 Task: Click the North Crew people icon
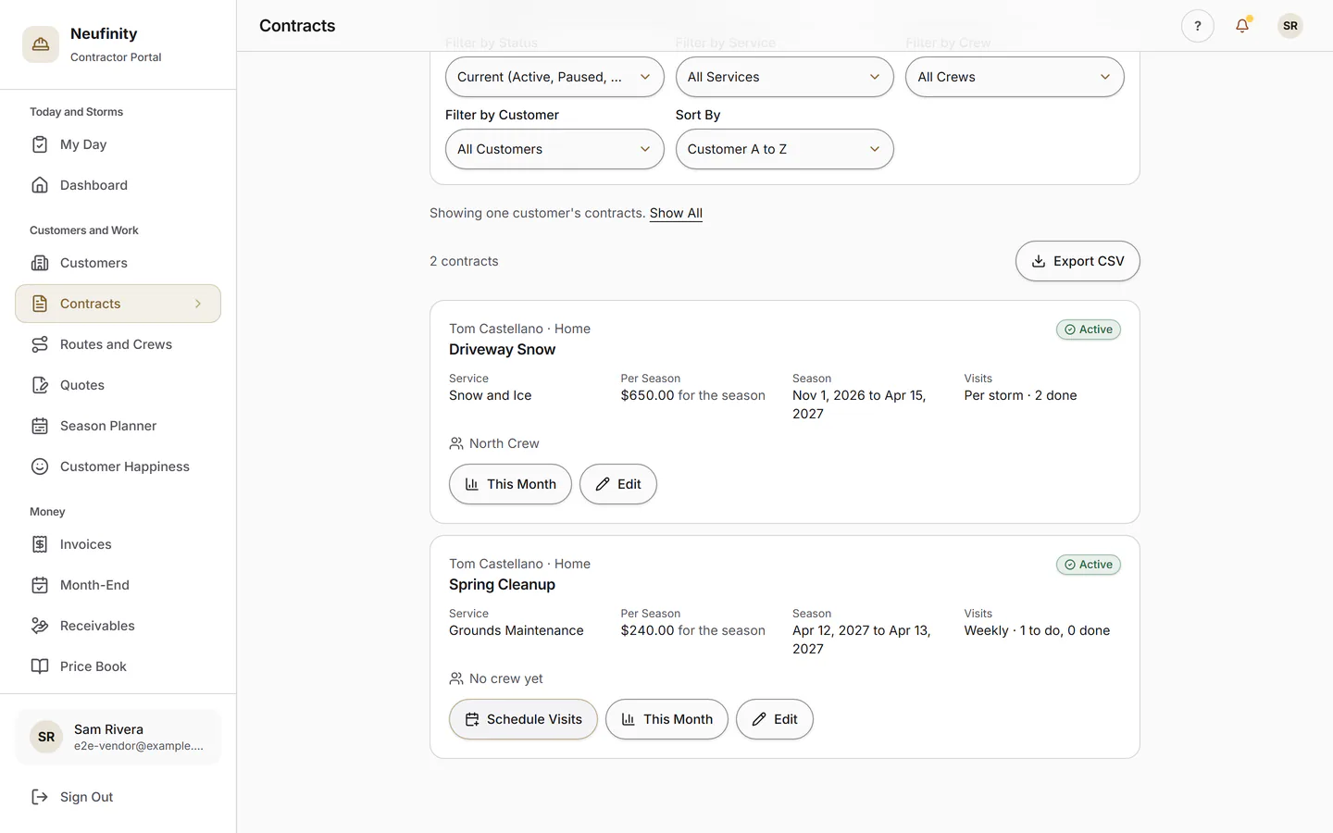click(x=456, y=443)
